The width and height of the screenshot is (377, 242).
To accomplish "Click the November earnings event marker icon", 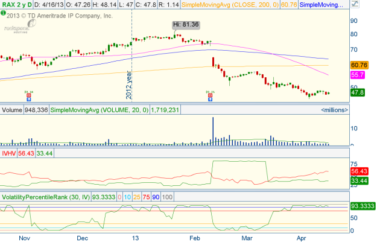I will point(28,95).
